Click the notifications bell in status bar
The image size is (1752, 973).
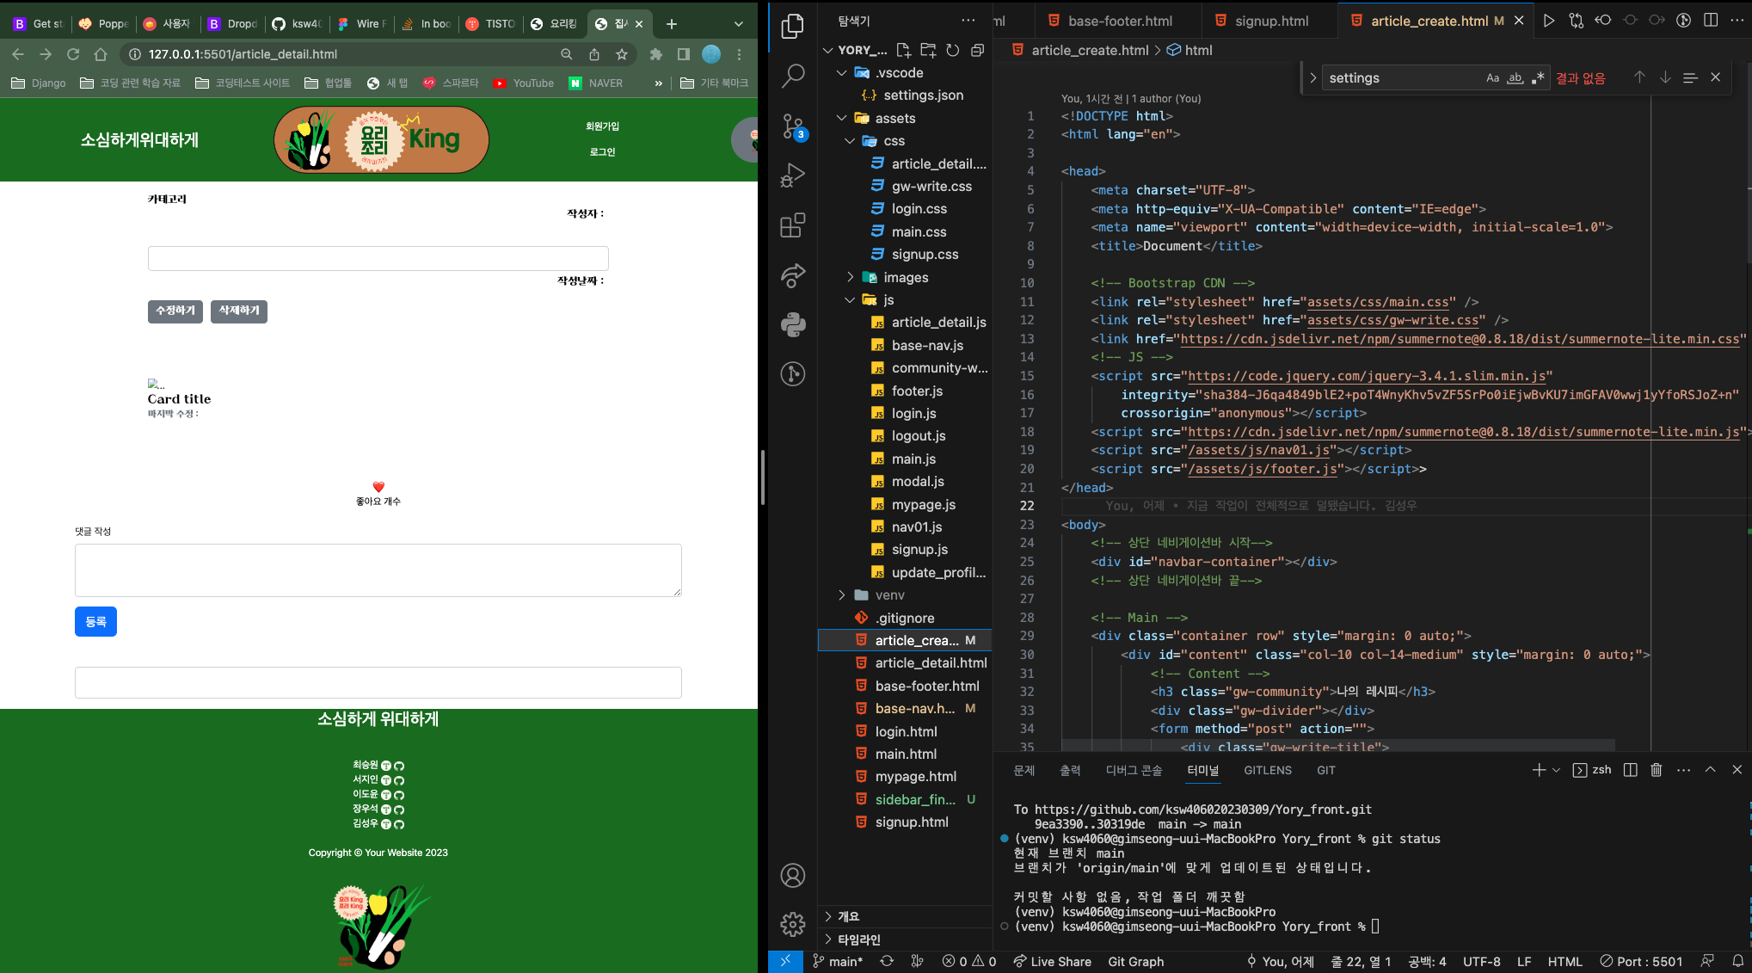pyautogui.click(x=1737, y=962)
